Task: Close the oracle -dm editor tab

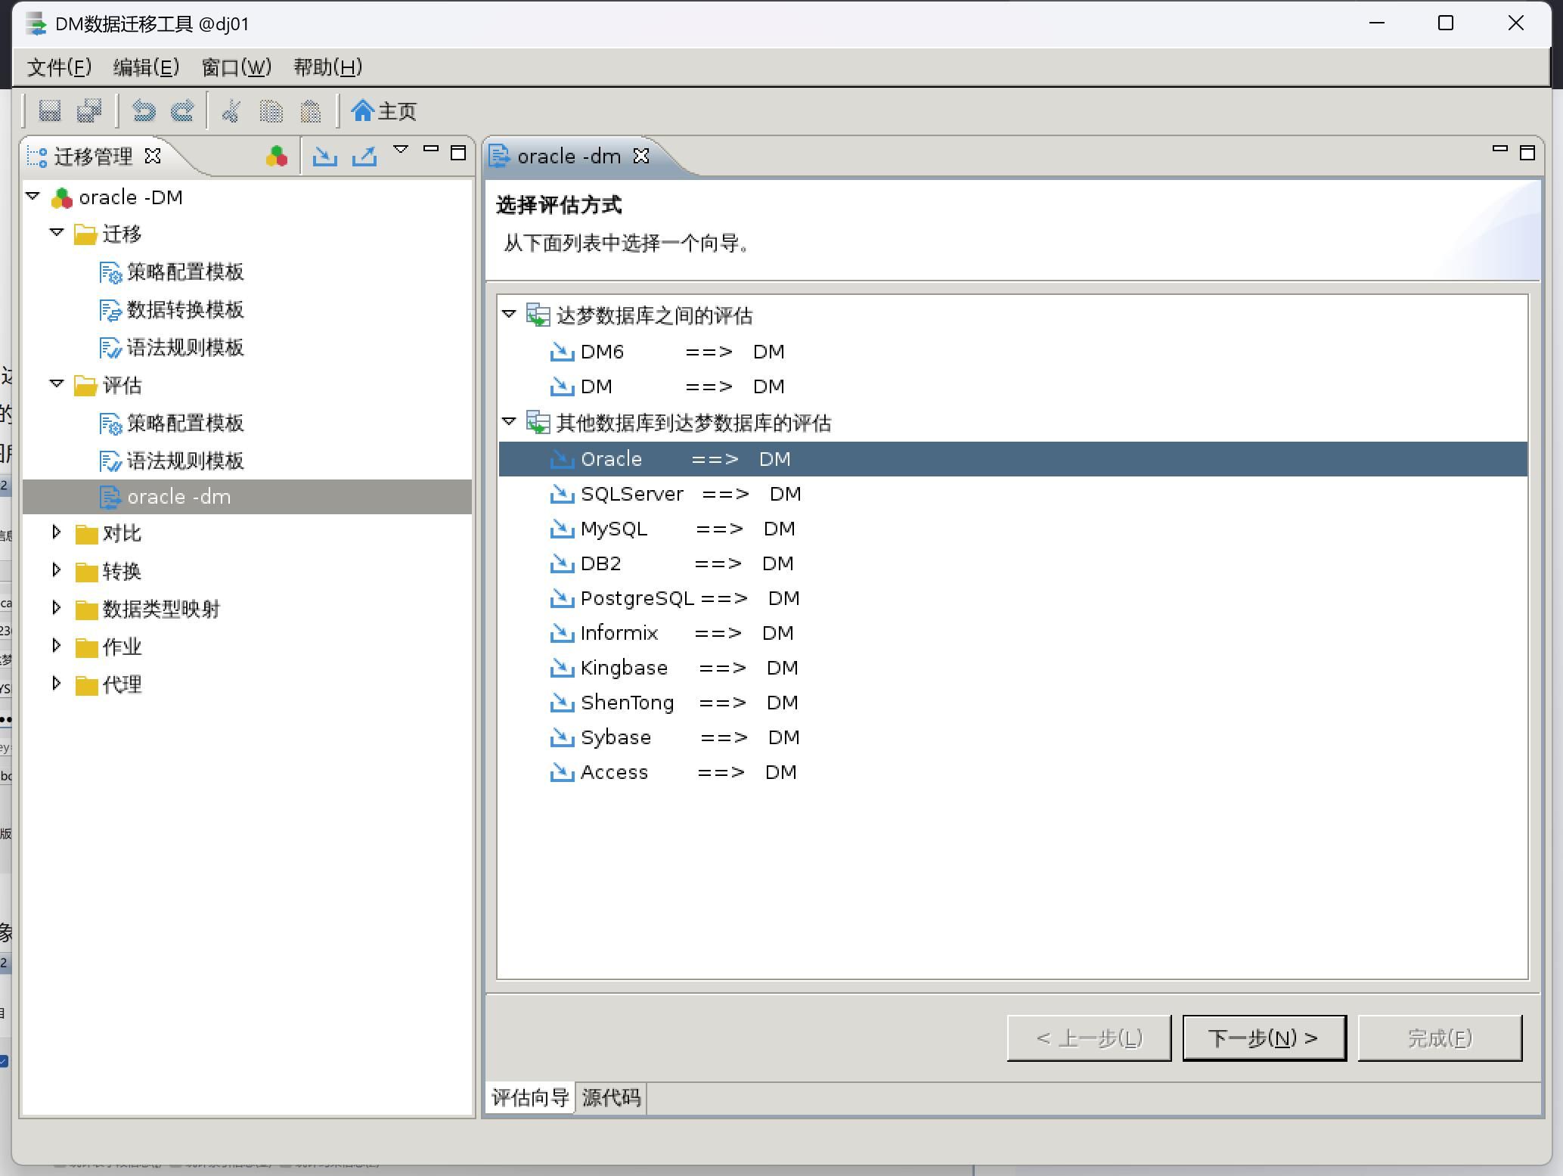Action: pos(641,156)
